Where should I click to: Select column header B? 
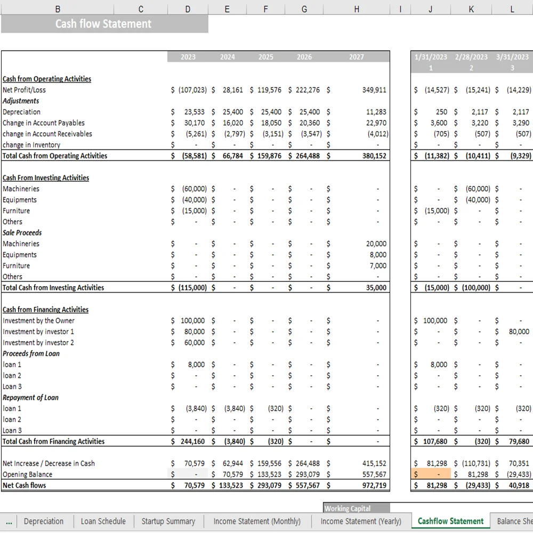(x=57, y=9)
